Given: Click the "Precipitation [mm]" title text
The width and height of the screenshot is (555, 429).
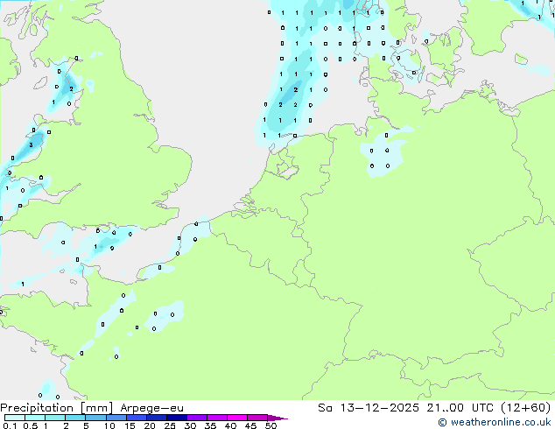Looking at the screenshot, I should pyautogui.click(x=57, y=408).
